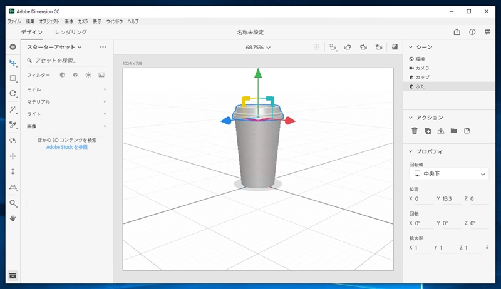Toggle the scale proportion lock icon
501x289 pixels.
487,248
